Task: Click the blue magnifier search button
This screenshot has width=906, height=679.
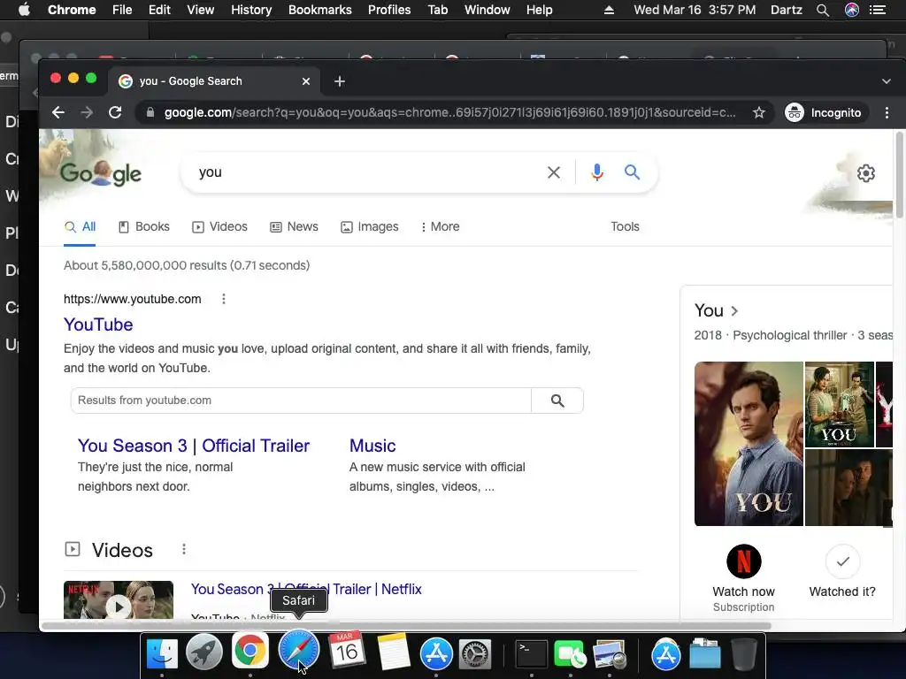Action: (632, 172)
